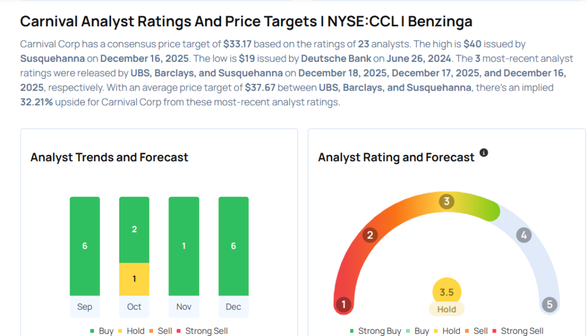Toggle Sell series in the Trends chart legend
Image resolution: width=587 pixels, height=336 pixels.
pyautogui.click(x=160, y=331)
